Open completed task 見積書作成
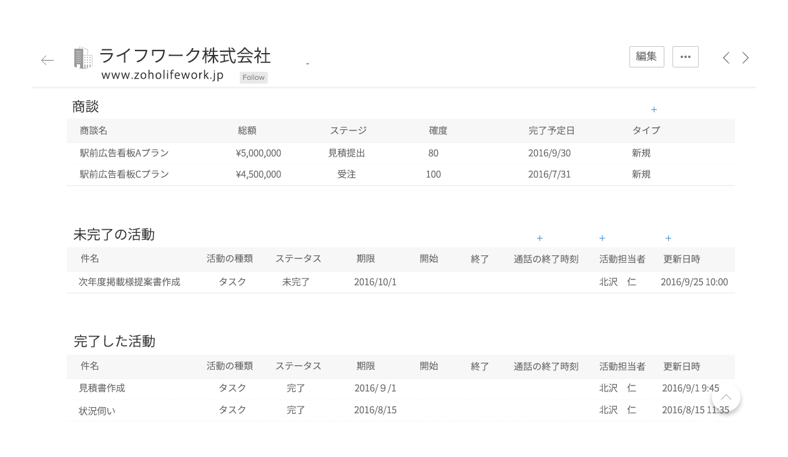This screenshot has width=788, height=457. click(x=102, y=388)
